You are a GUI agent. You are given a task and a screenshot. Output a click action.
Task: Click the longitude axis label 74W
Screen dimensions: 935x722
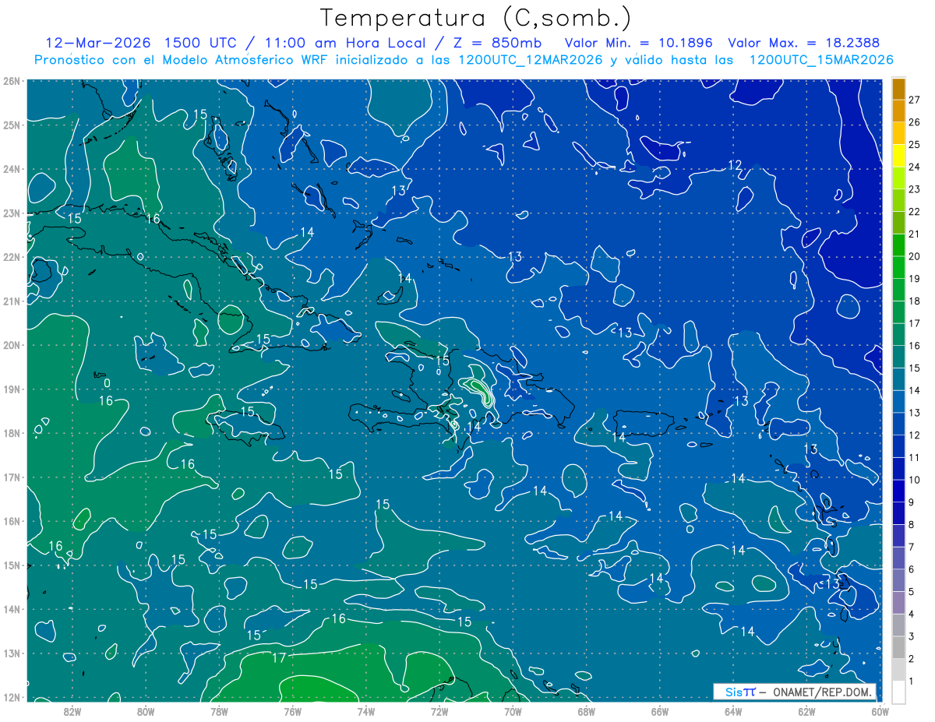point(365,711)
